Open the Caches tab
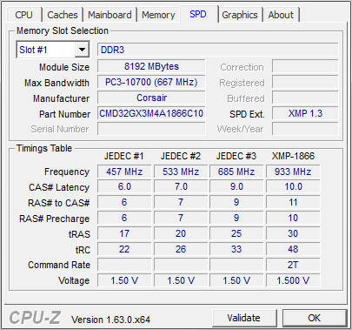 [63, 15]
